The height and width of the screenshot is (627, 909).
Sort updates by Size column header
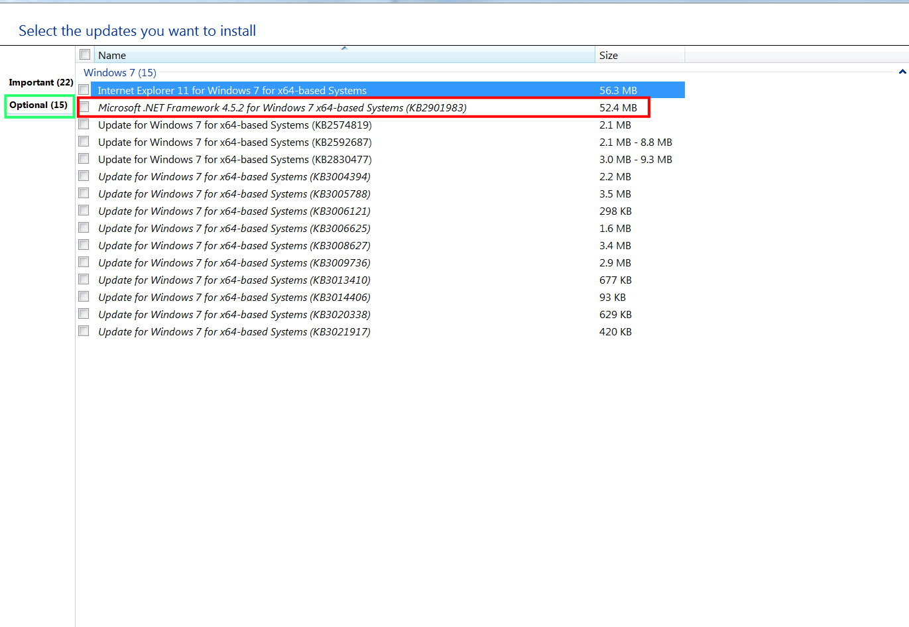click(640, 55)
